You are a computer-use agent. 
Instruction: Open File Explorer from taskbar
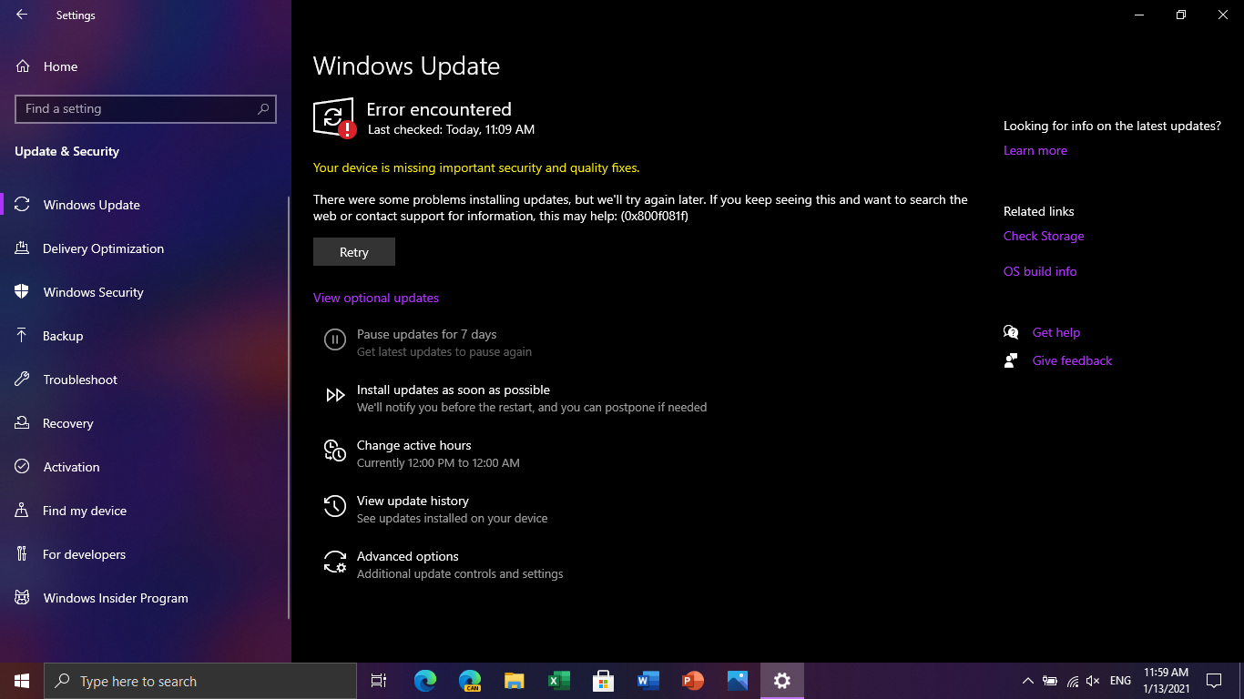click(x=515, y=681)
